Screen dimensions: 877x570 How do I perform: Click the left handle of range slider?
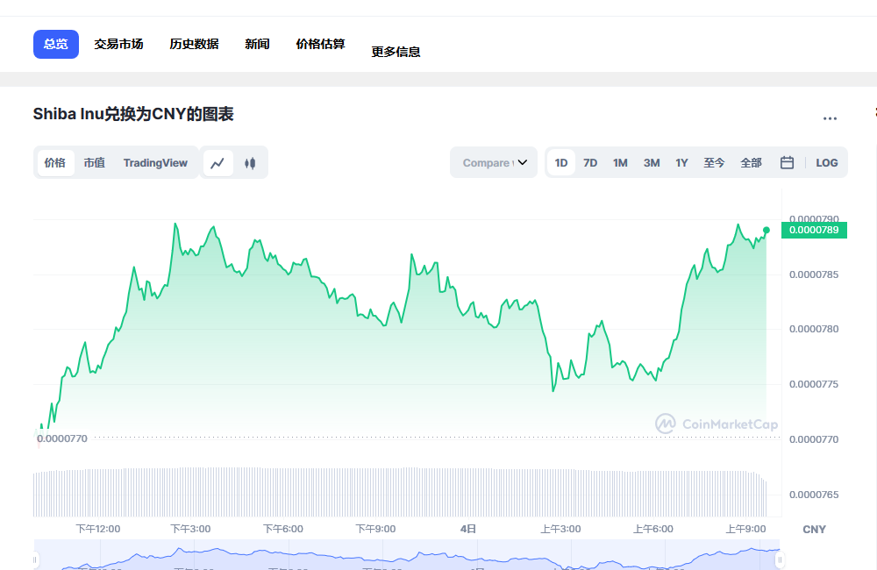pyautogui.click(x=35, y=559)
